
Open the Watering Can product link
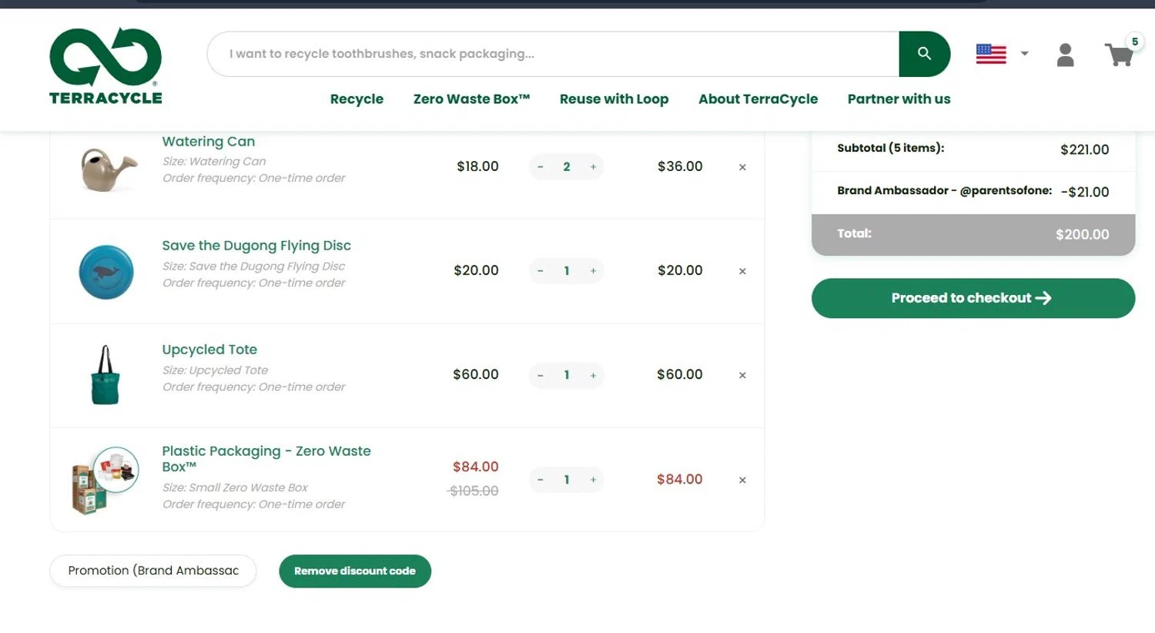pyautogui.click(x=208, y=142)
